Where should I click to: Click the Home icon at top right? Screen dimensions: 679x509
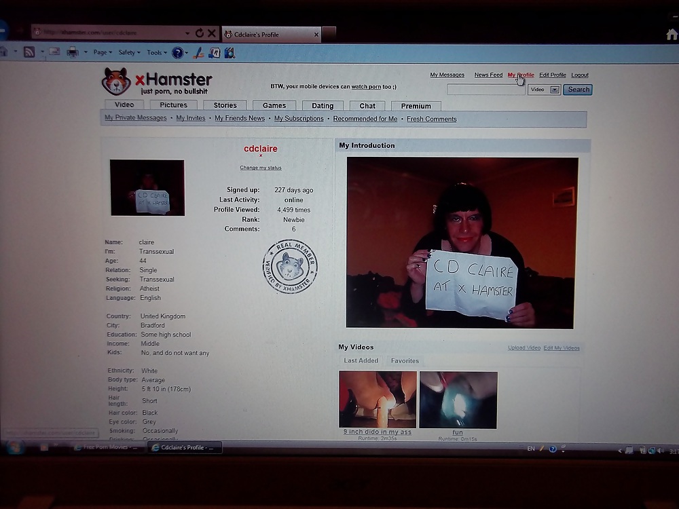672,34
